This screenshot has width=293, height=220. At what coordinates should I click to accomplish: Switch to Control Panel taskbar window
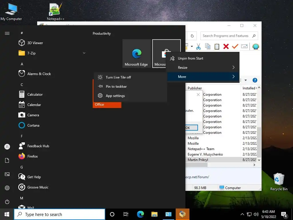(x=168, y=214)
